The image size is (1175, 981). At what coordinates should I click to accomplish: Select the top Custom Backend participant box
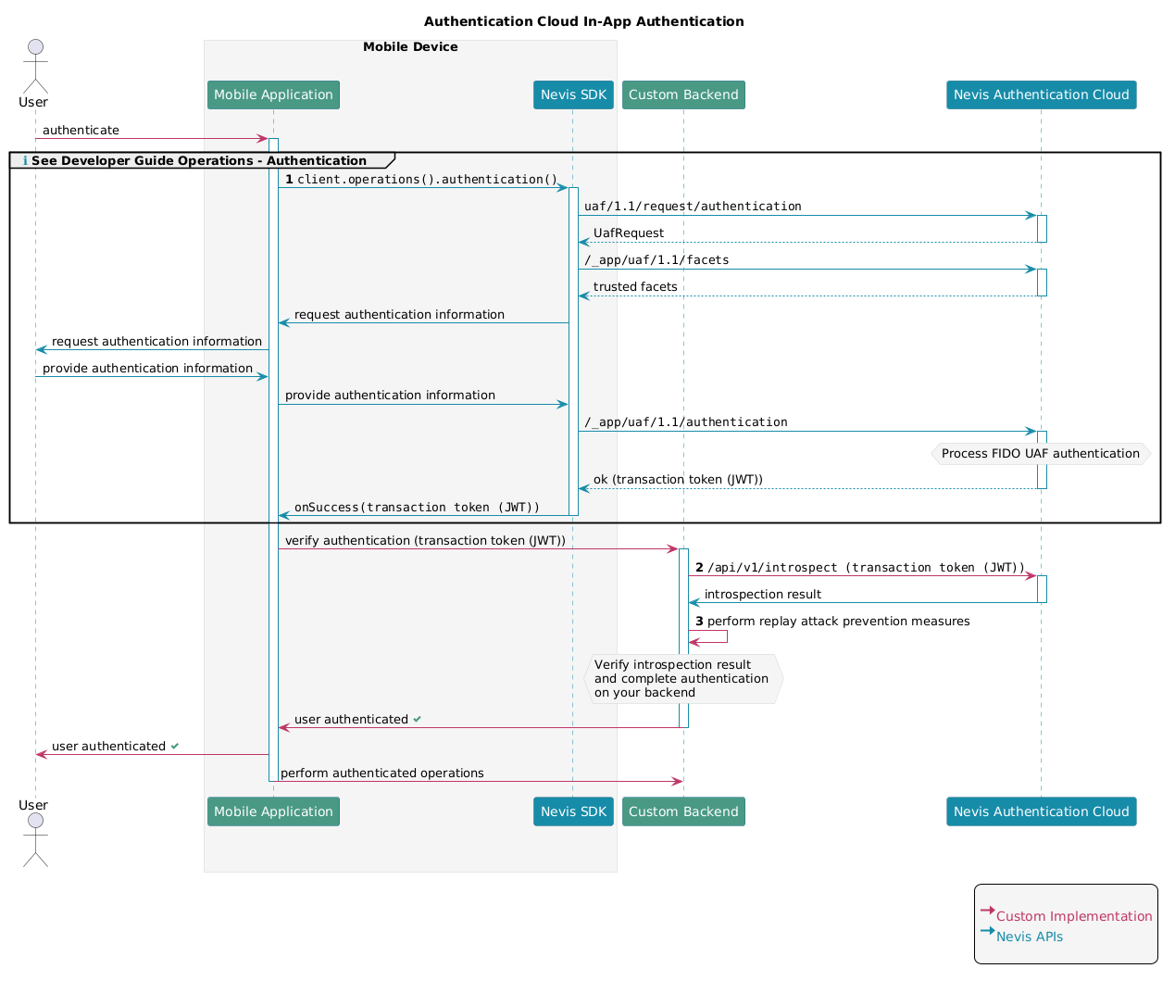click(683, 94)
